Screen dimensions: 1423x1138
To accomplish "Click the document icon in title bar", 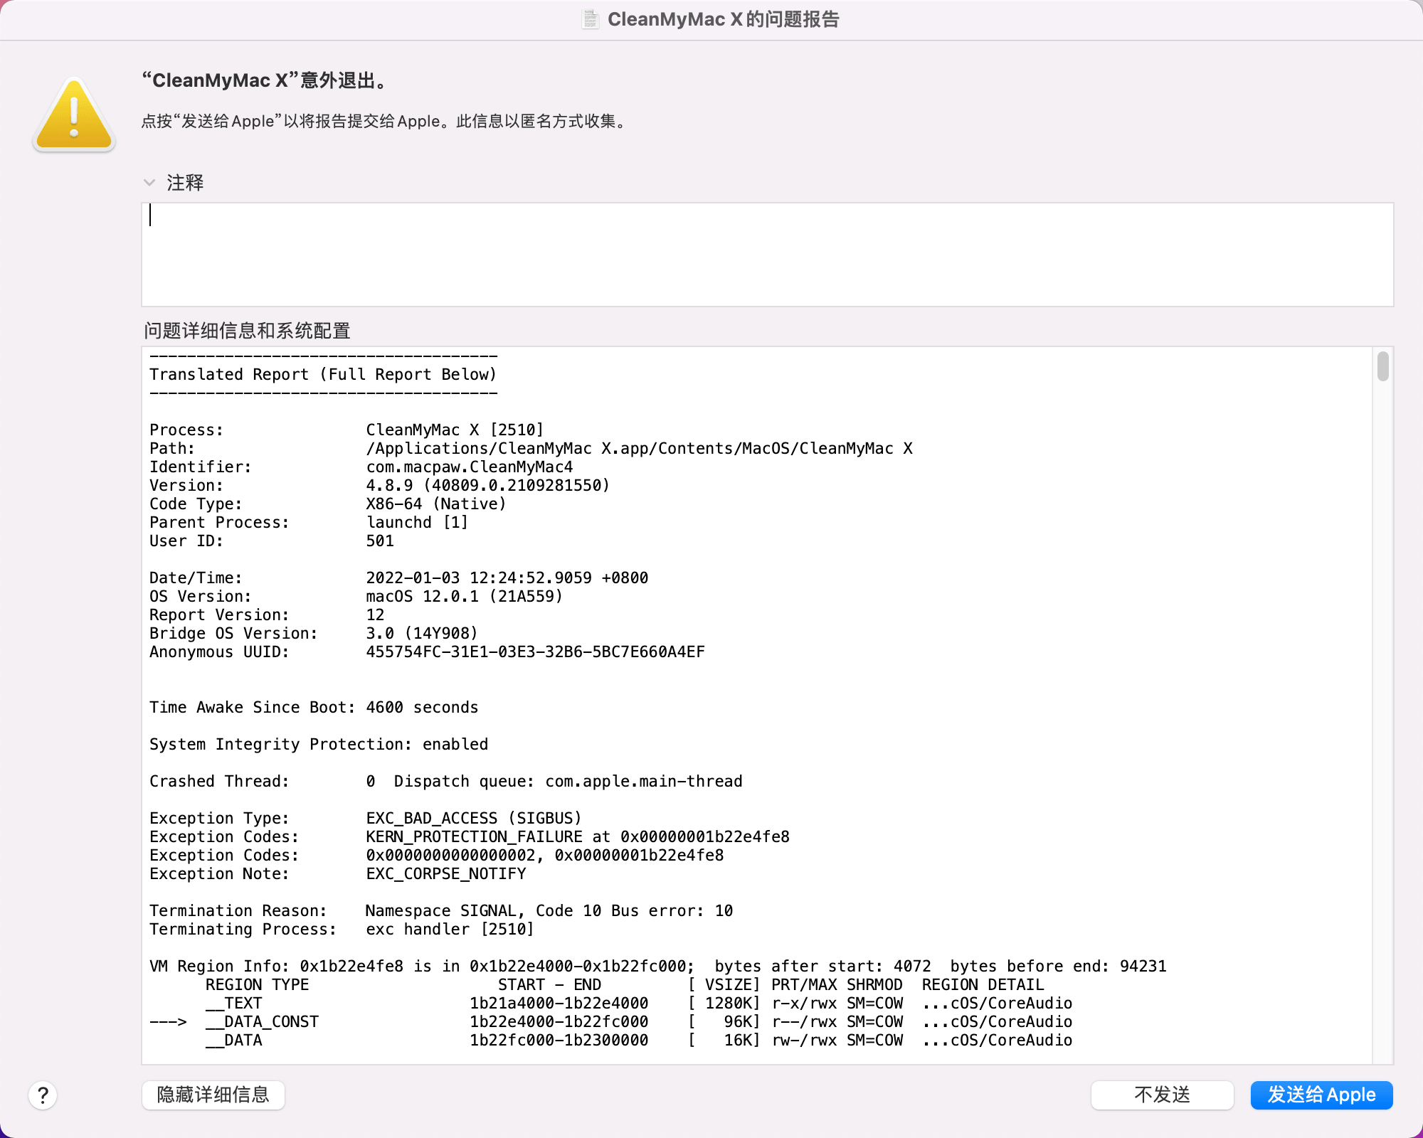I will [590, 19].
